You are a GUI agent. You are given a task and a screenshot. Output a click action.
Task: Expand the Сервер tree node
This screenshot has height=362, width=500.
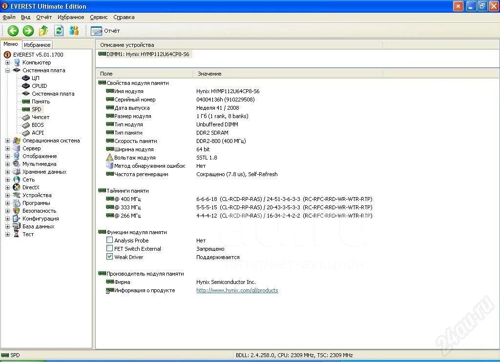(x=8, y=148)
